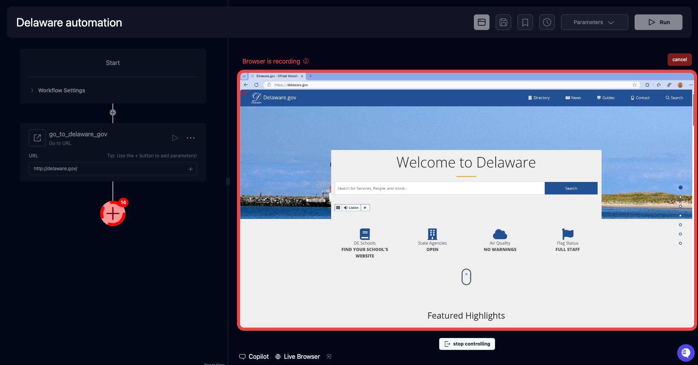
Task: Select the first filled section navigation dot
Action: (x=680, y=188)
